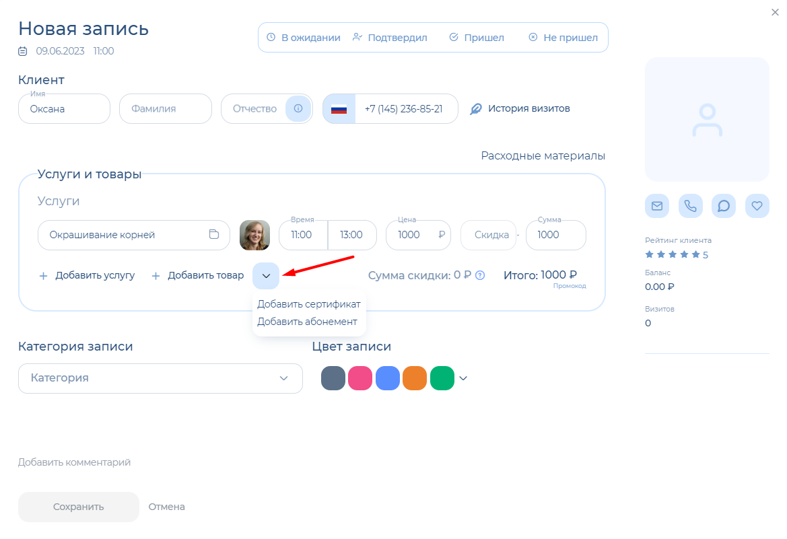Click the folder icon in service field
Image resolution: width=787 pixels, height=539 pixels.
214,235
